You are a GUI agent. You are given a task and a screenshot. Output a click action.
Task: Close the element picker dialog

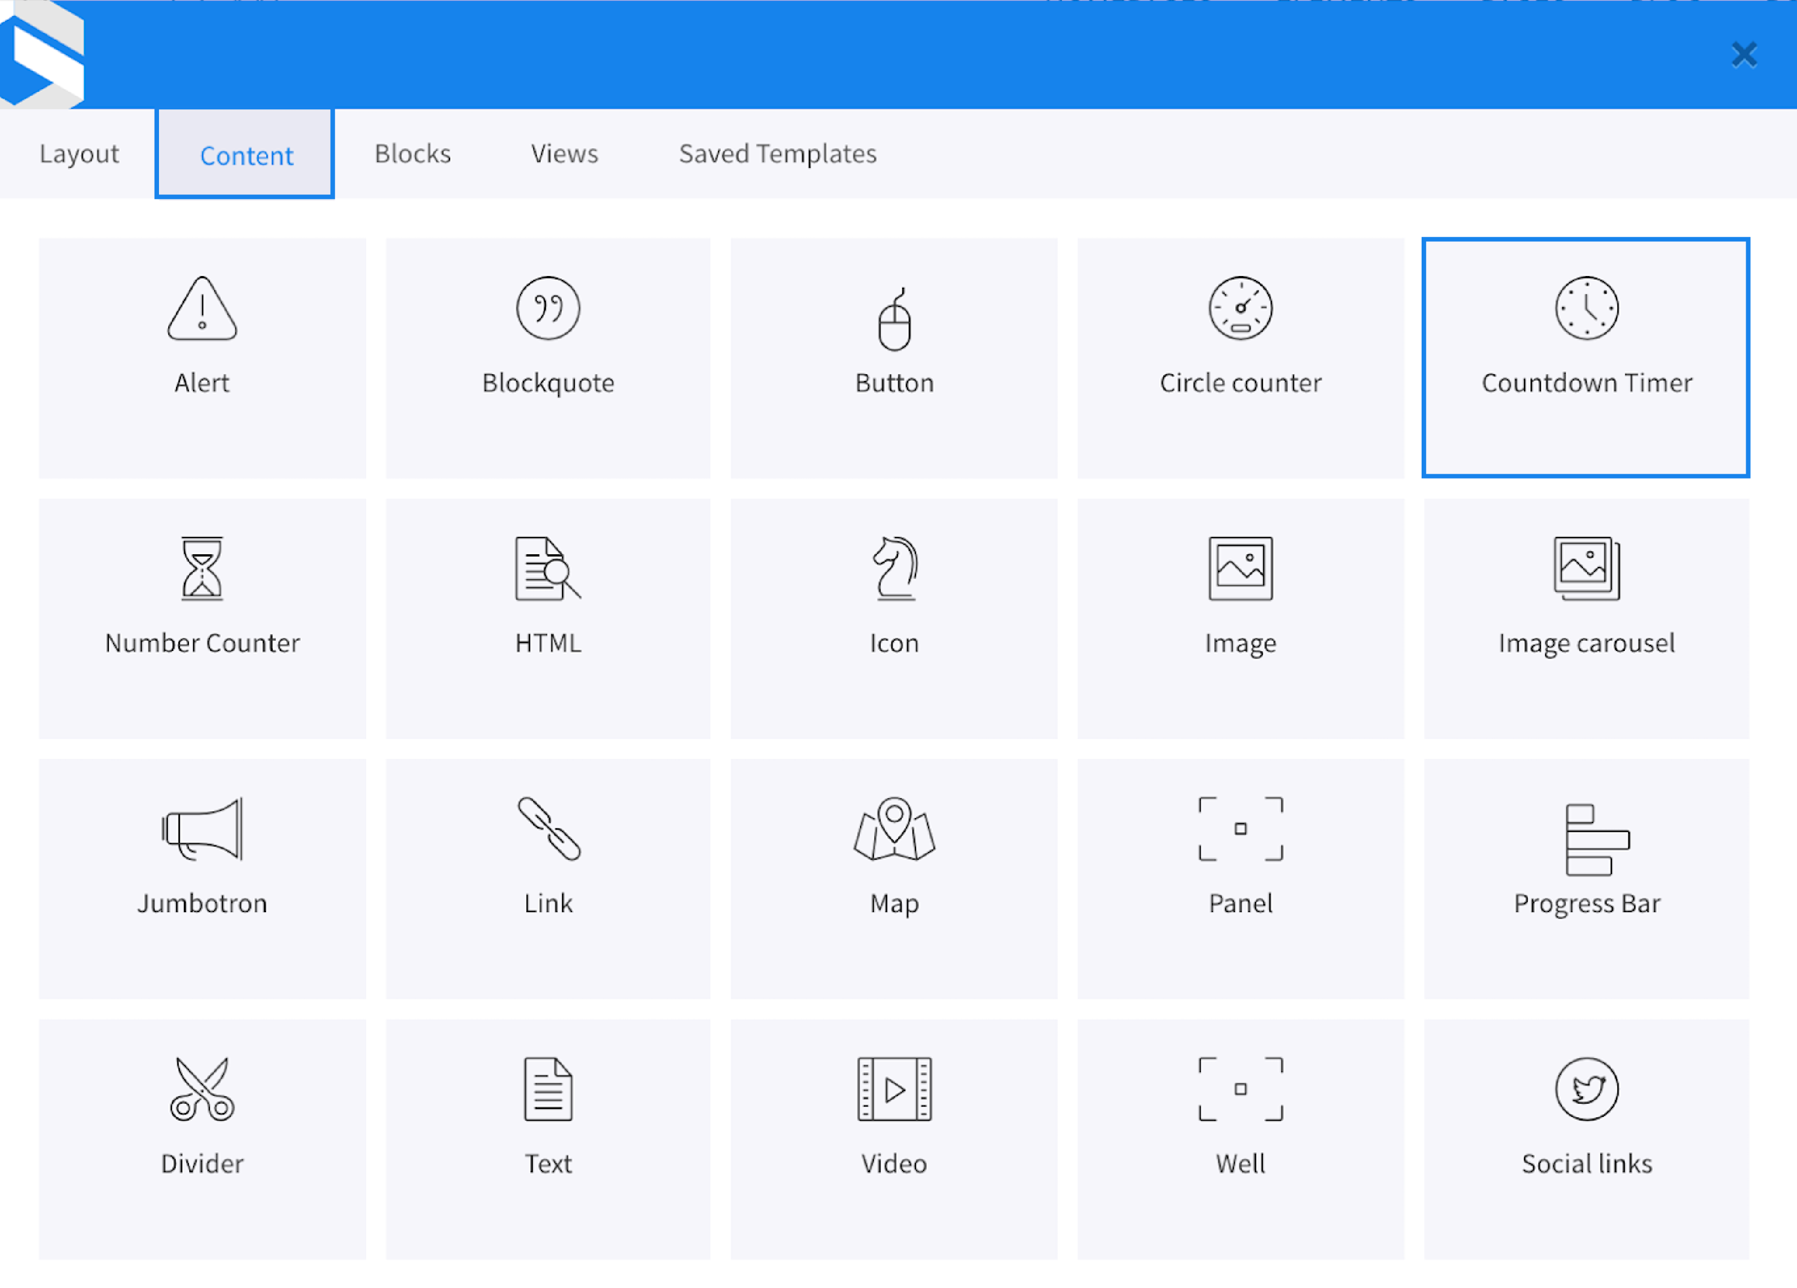pyautogui.click(x=1744, y=55)
